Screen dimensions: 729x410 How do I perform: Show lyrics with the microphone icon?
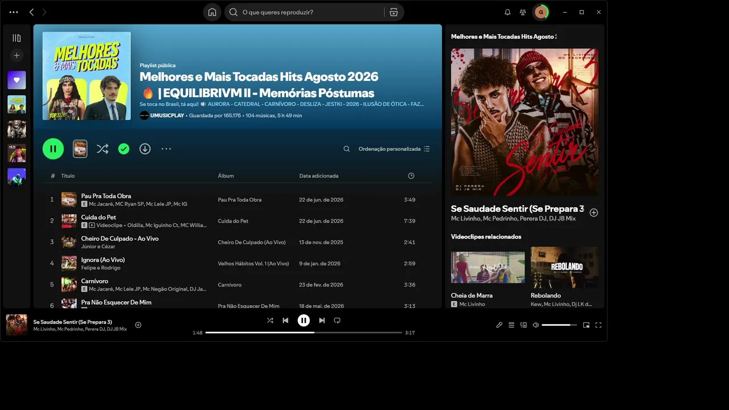(499, 325)
